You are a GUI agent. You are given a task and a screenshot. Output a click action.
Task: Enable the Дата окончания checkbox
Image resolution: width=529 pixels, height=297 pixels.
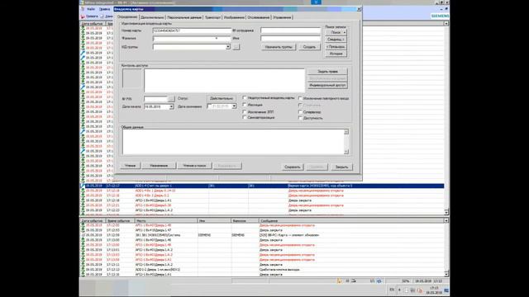(x=209, y=106)
